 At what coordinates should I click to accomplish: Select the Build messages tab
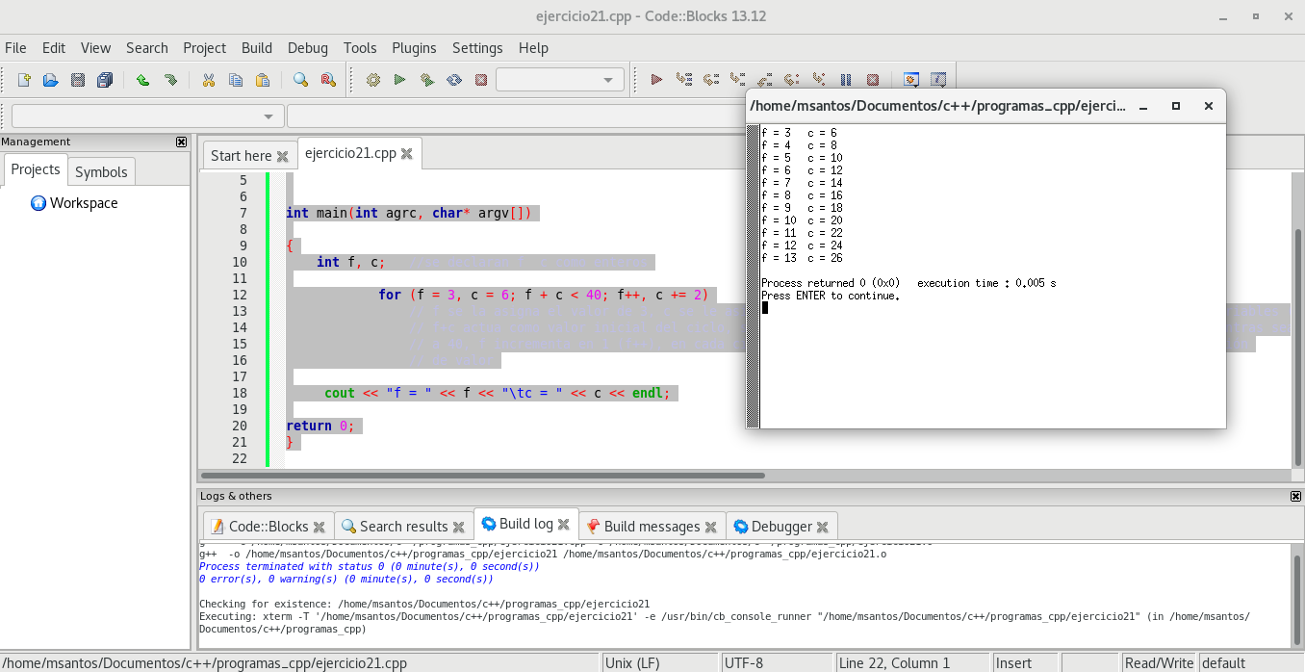[651, 527]
